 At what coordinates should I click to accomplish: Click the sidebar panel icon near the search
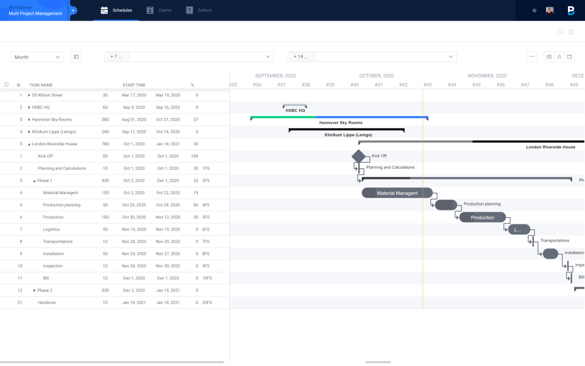[x=571, y=32]
